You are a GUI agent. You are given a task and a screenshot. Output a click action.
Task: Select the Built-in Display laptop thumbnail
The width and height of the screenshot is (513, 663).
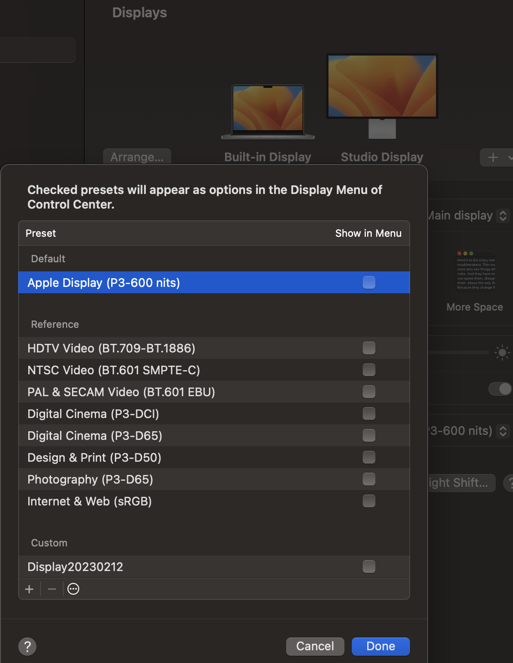pos(268,112)
